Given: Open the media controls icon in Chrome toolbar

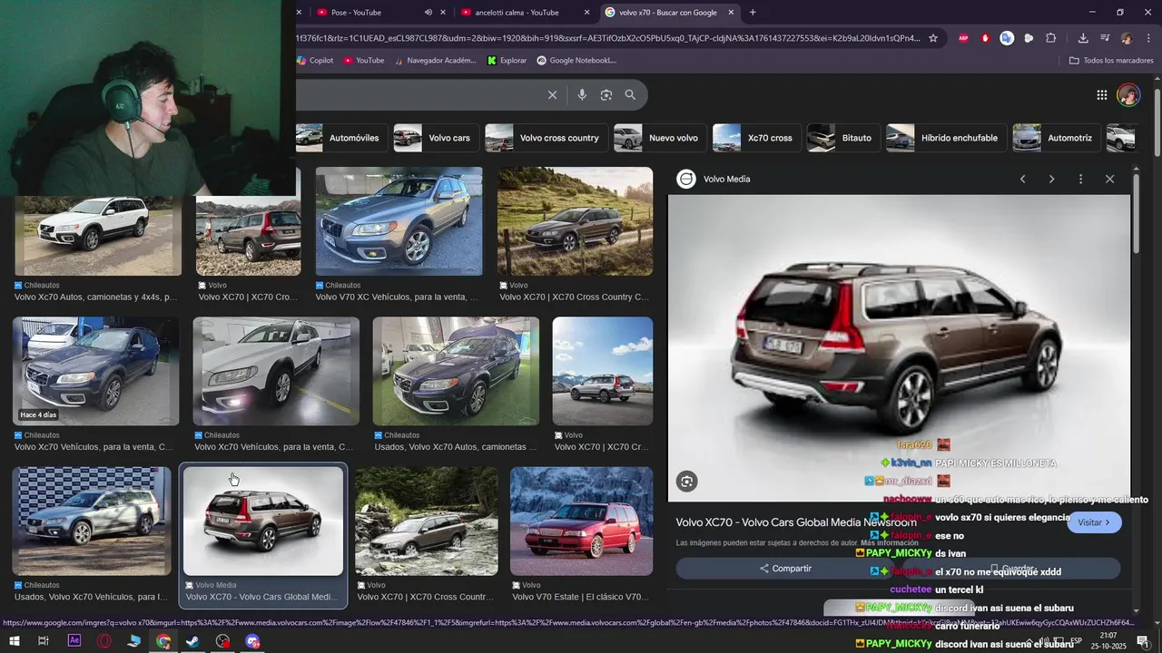Looking at the screenshot, I should click(1105, 38).
